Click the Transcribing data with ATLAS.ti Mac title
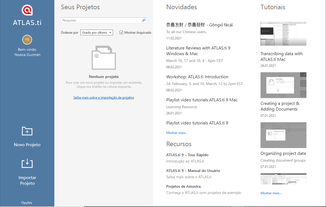This screenshot has width=326, height=207. pos(281,57)
